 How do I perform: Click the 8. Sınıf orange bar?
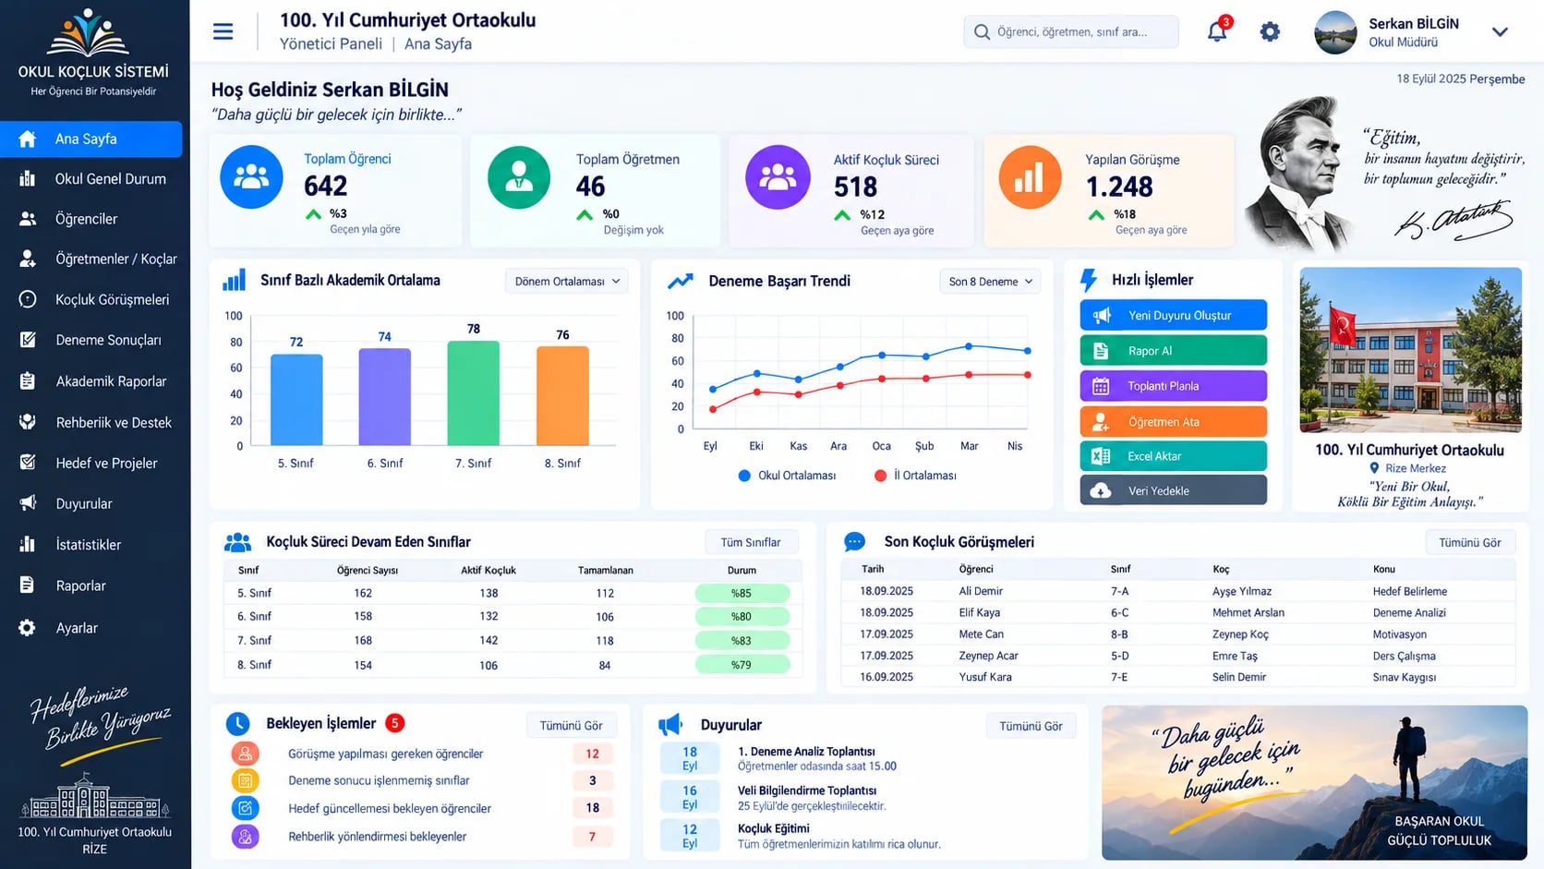[562, 396]
